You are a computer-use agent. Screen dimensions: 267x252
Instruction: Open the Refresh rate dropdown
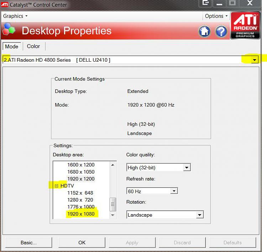[x=174, y=191]
